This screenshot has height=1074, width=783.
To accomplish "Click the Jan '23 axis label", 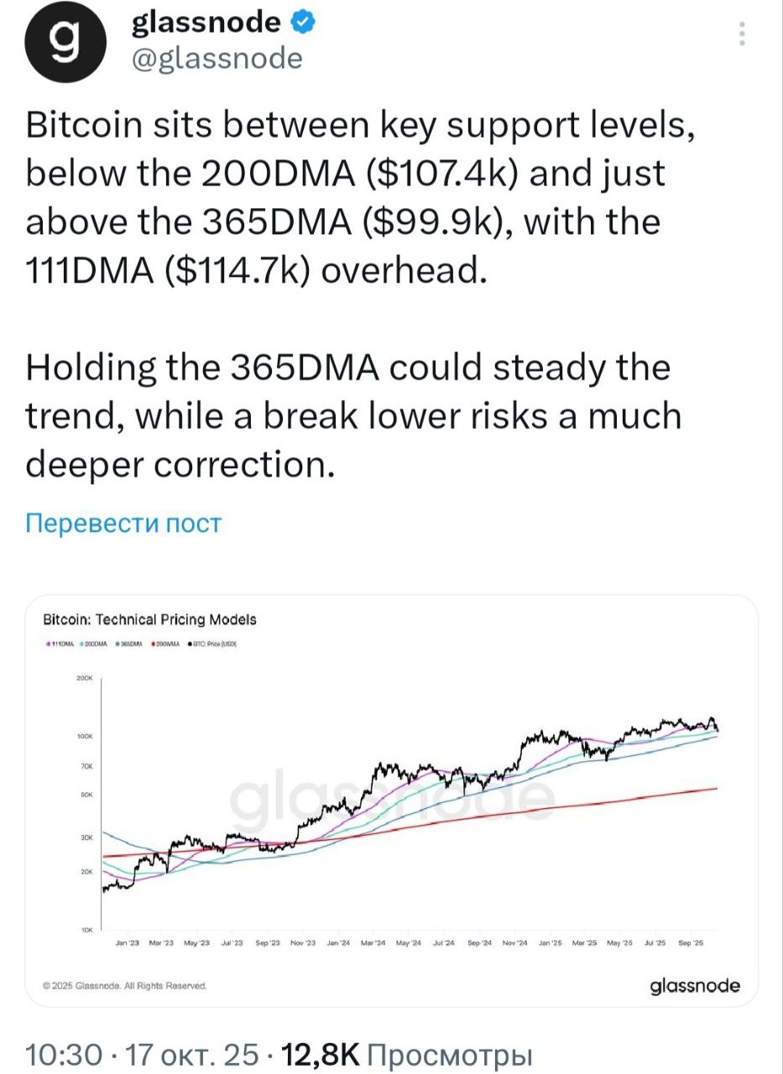I will point(127,944).
